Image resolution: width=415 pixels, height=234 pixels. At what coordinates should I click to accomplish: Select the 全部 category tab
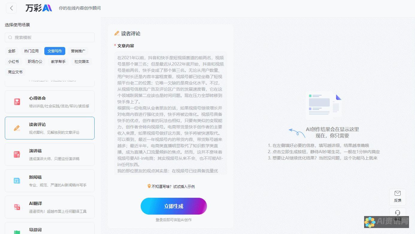pyautogui.click(x=12, y=51)
